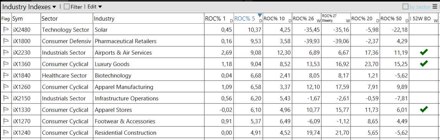The image size is (440, 140).
Task: Flag the Airports & Air Services row
Action: pyautogui.click(x=6, y=52)
